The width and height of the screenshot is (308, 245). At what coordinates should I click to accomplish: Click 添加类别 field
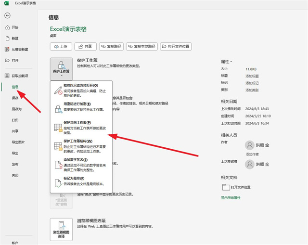point(252,90)
